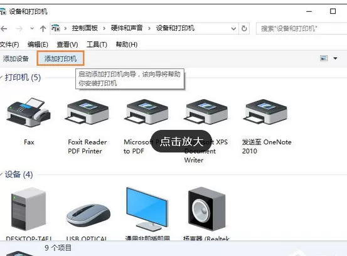Select the Microsoft XPS Document Writer printer icon

pos(206,112)
